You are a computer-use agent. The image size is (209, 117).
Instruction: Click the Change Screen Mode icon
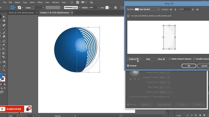tap(2, 92)
